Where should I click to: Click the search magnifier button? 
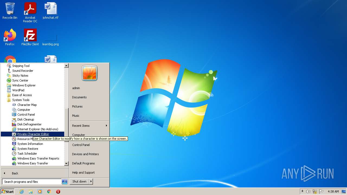(x=65, y=182)
